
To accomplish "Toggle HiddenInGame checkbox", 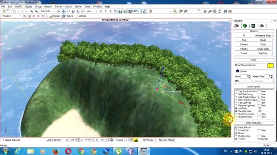I will (x=259, y=117).
